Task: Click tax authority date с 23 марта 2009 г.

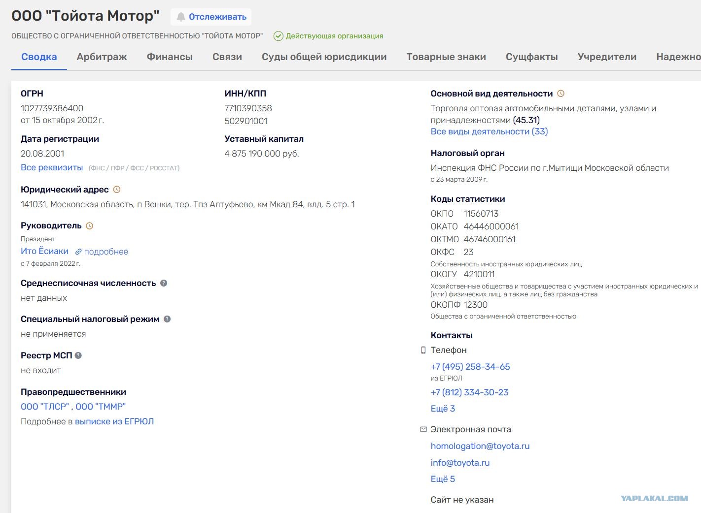Action: coord(459,180)
